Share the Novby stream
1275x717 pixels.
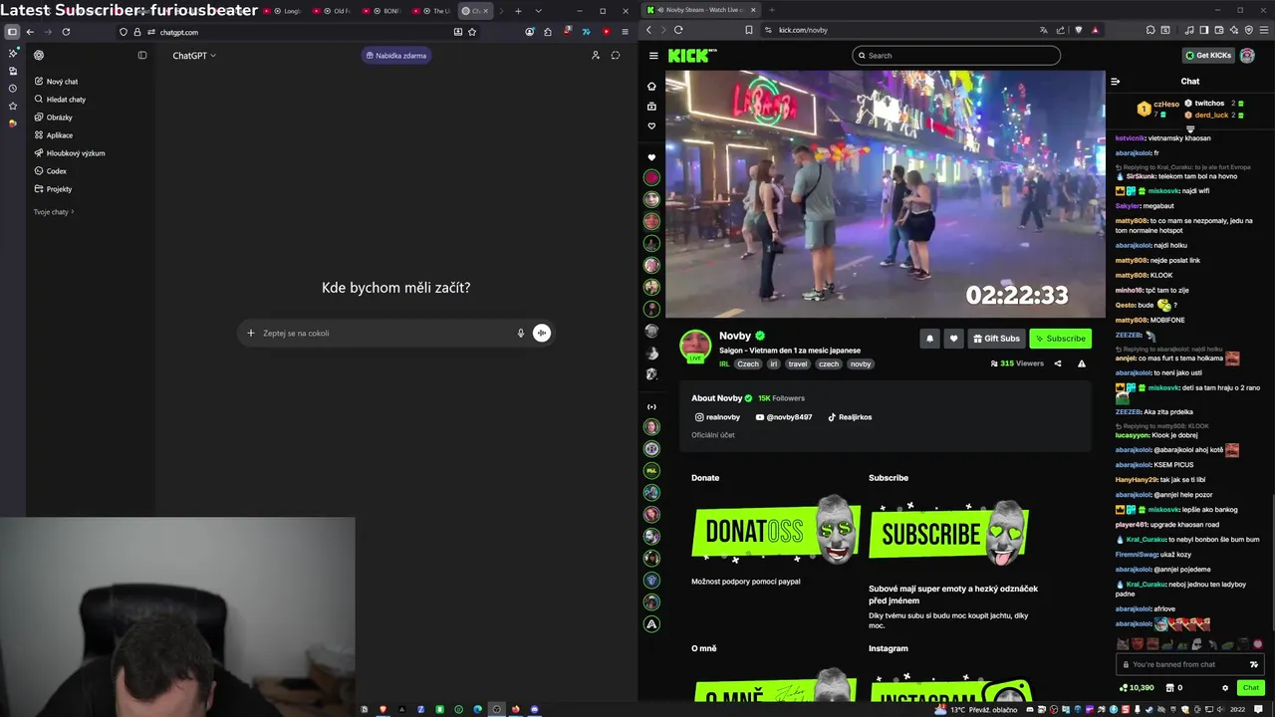1058,363
